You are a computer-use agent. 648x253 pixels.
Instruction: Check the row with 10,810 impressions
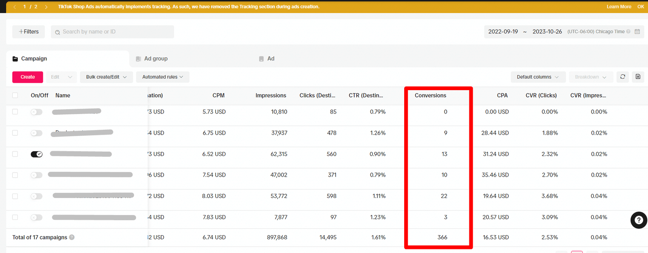[x=15, y=112]
